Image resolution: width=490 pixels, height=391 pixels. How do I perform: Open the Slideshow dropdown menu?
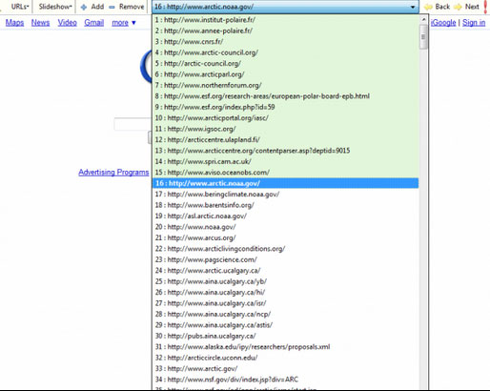55,7
